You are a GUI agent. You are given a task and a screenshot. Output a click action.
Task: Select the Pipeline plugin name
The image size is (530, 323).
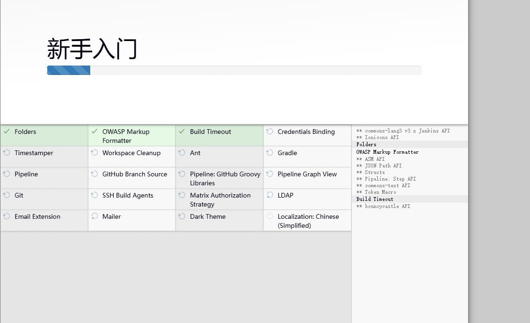click(26, 174)
